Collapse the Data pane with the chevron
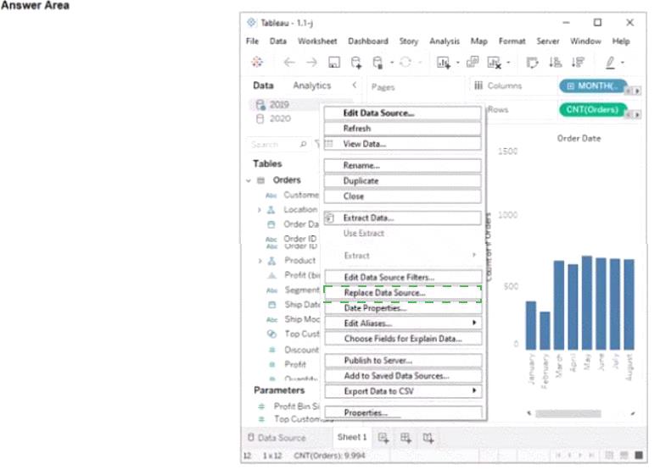The image size is (660, 475). (x=355, y=86)
